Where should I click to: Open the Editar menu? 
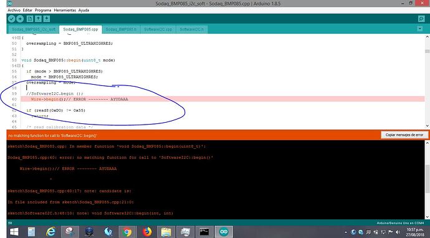click(27, 10)
